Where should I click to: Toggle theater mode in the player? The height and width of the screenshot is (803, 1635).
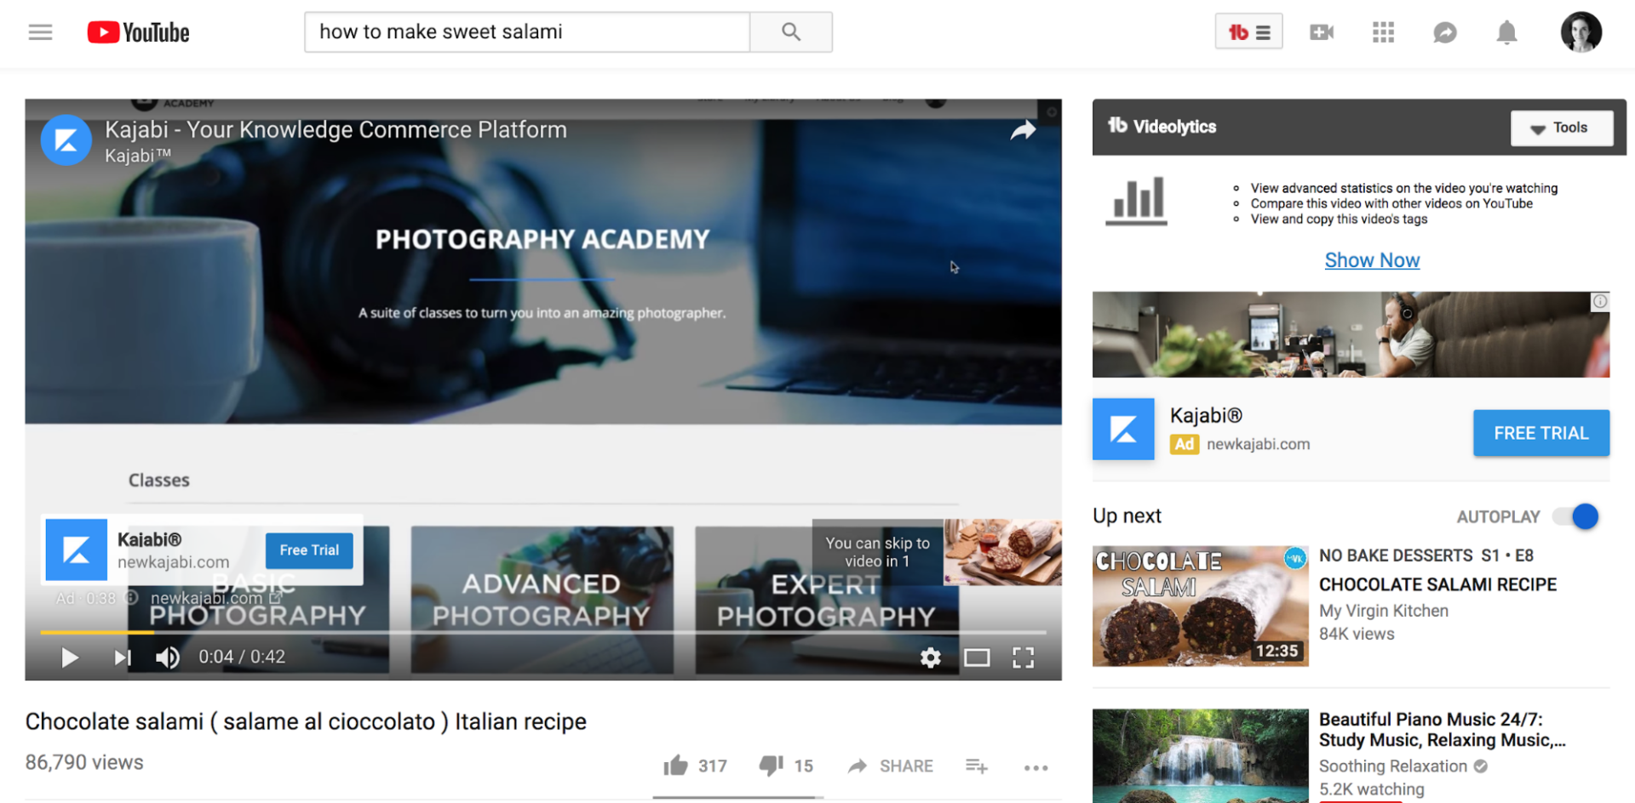tap(977, 657)
